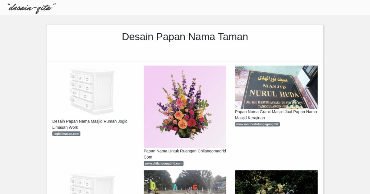Viewport: 370px width, 194px height.
Task: Click the www.chilangomadrid.com source badge
Action: (163, 164)
